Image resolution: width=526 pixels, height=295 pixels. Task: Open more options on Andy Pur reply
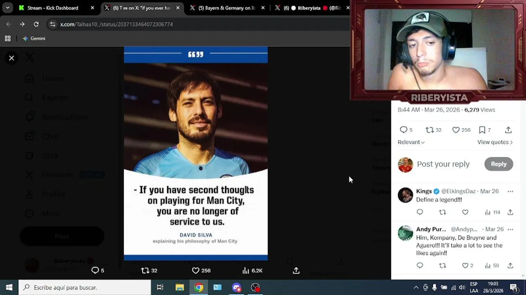510,229
